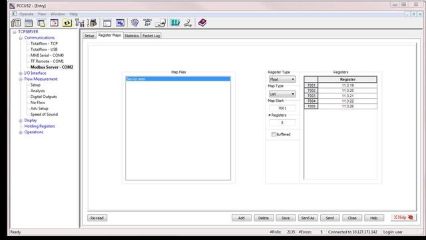
Task: Click the red X Help button
Action: (x=403, y=217)
